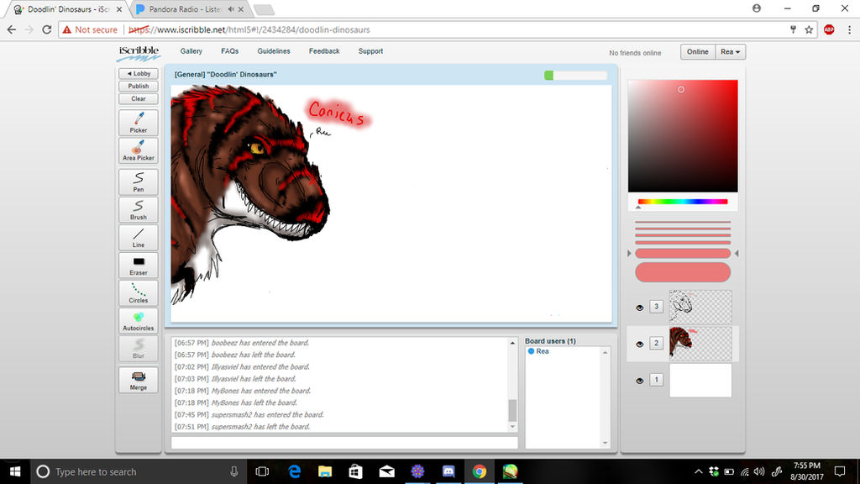Return to the Lobby
Screen dimensions: 860x484
pyautogui.click(x=139, y=74)
